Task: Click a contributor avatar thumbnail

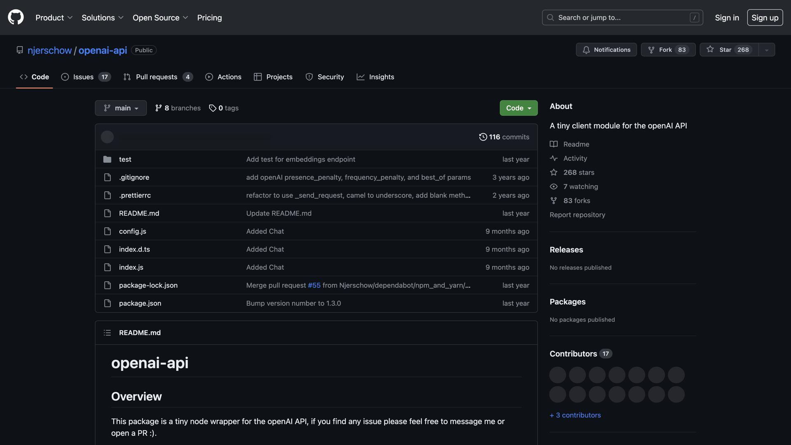Action: [557, 375]
